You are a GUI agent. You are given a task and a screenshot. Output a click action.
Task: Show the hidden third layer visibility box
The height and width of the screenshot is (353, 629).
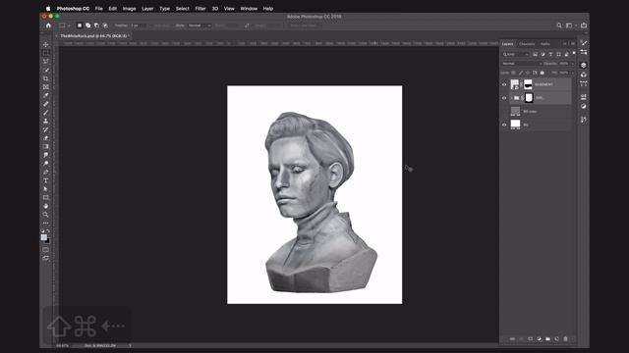504,111
